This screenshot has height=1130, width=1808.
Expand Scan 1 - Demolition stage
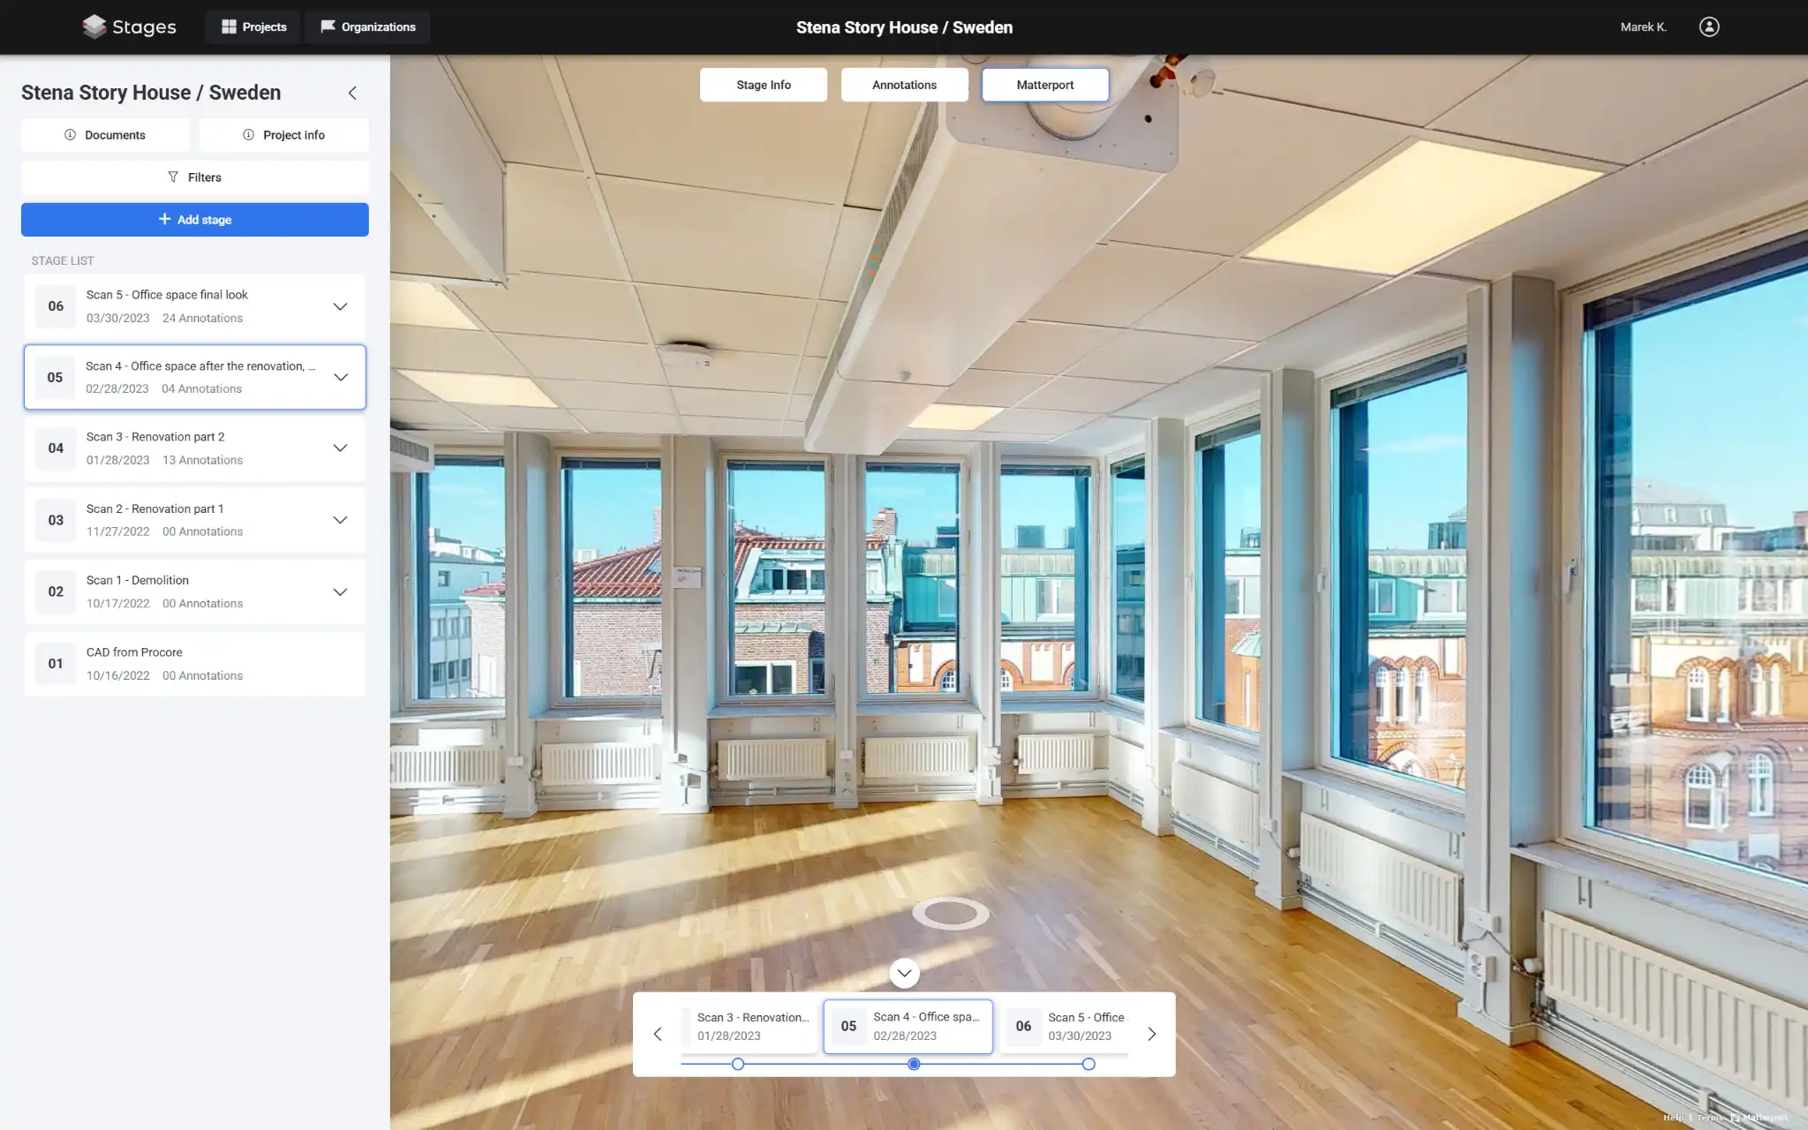[x=340, y=591]
